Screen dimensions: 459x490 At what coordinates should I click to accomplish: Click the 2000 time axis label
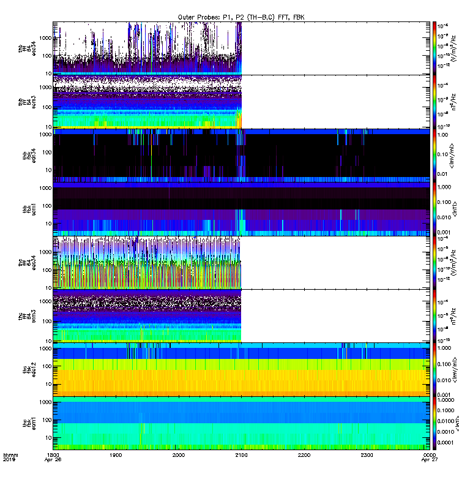tap(179, 455)
